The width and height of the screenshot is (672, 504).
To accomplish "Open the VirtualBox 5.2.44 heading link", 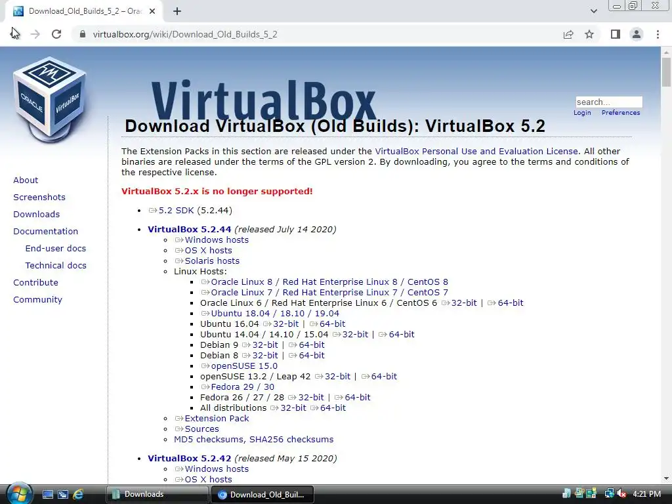I will click(190, 229).
